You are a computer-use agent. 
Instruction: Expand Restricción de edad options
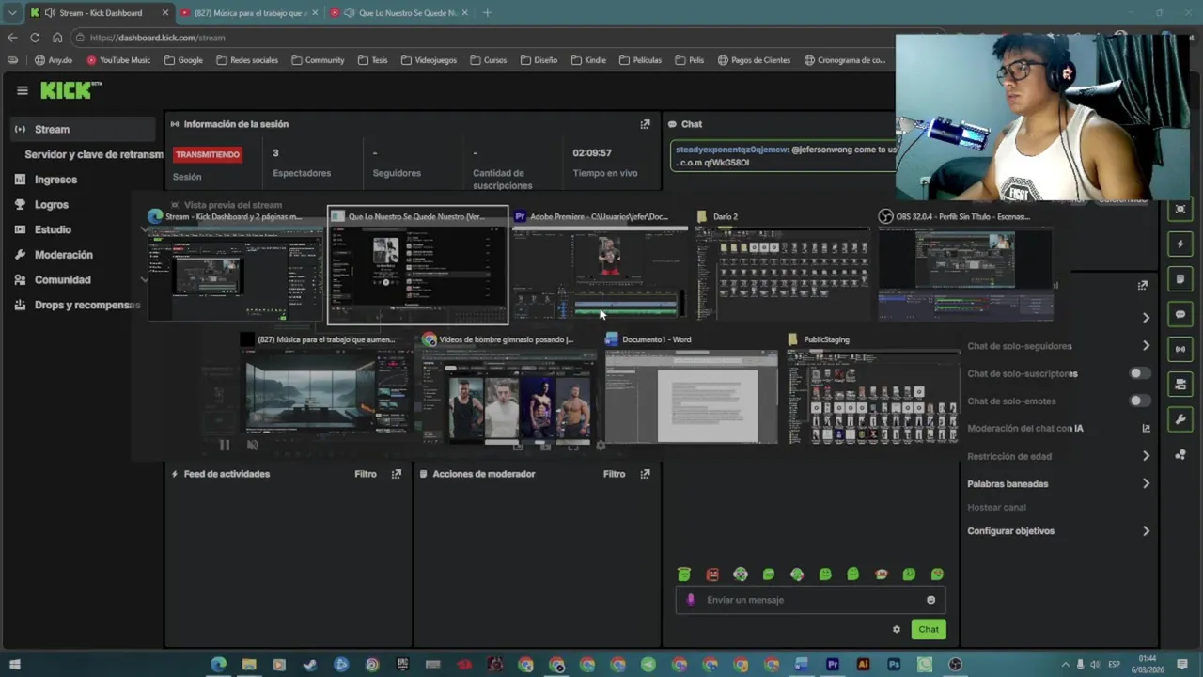tap(1146, 456)
